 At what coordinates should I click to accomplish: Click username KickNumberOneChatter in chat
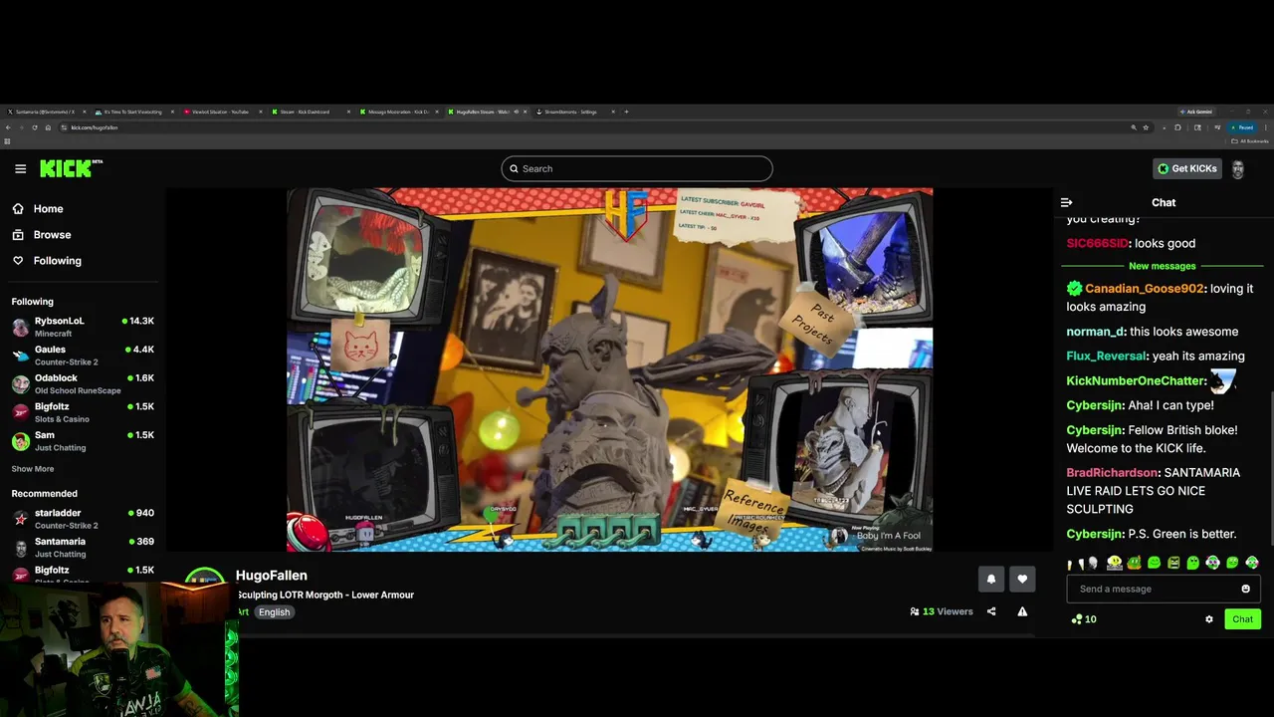[x=1136, y=380]
